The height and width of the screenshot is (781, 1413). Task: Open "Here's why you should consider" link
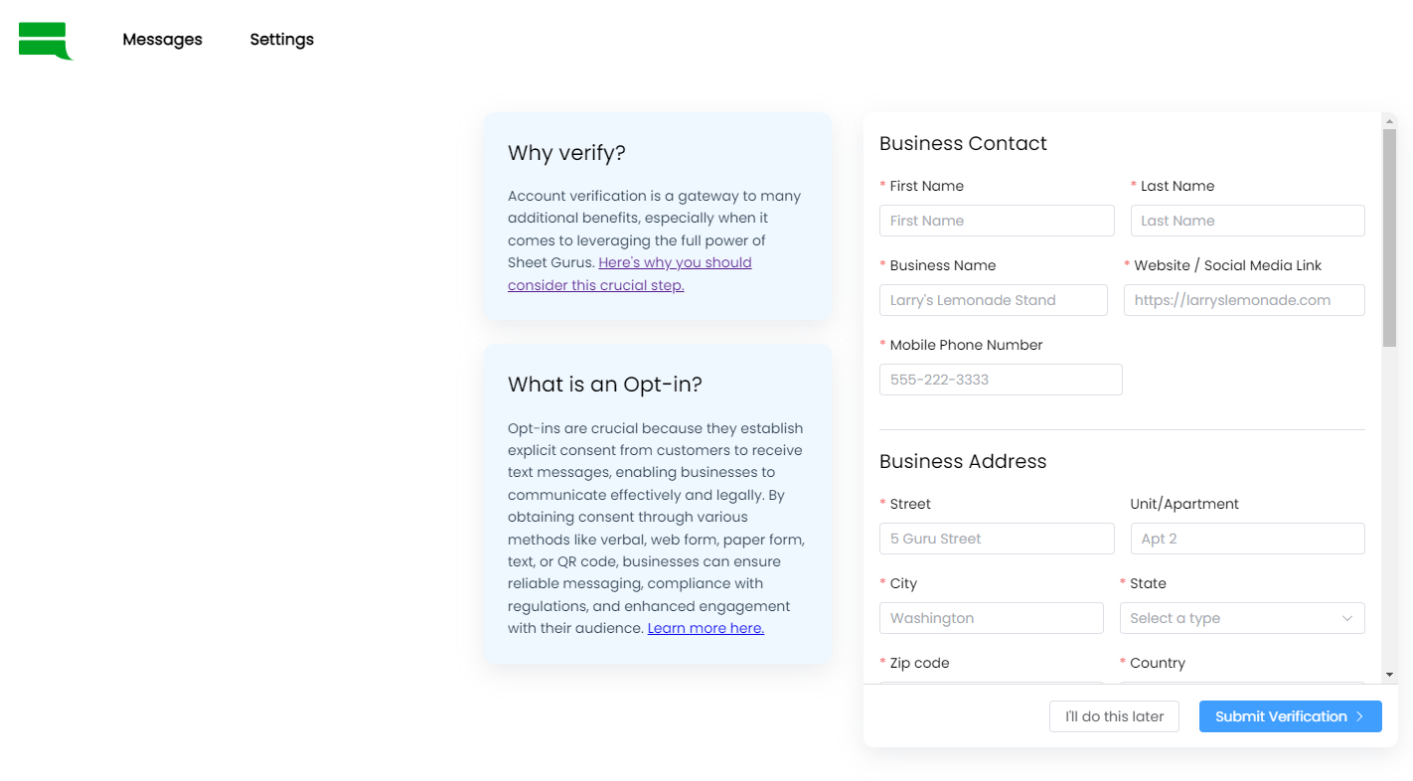pos(675,263)
